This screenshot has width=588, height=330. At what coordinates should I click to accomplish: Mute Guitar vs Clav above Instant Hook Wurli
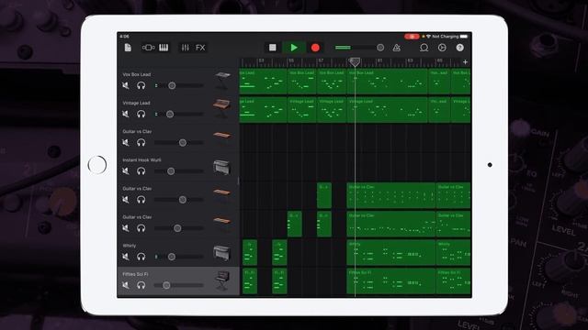coord(126,143)
